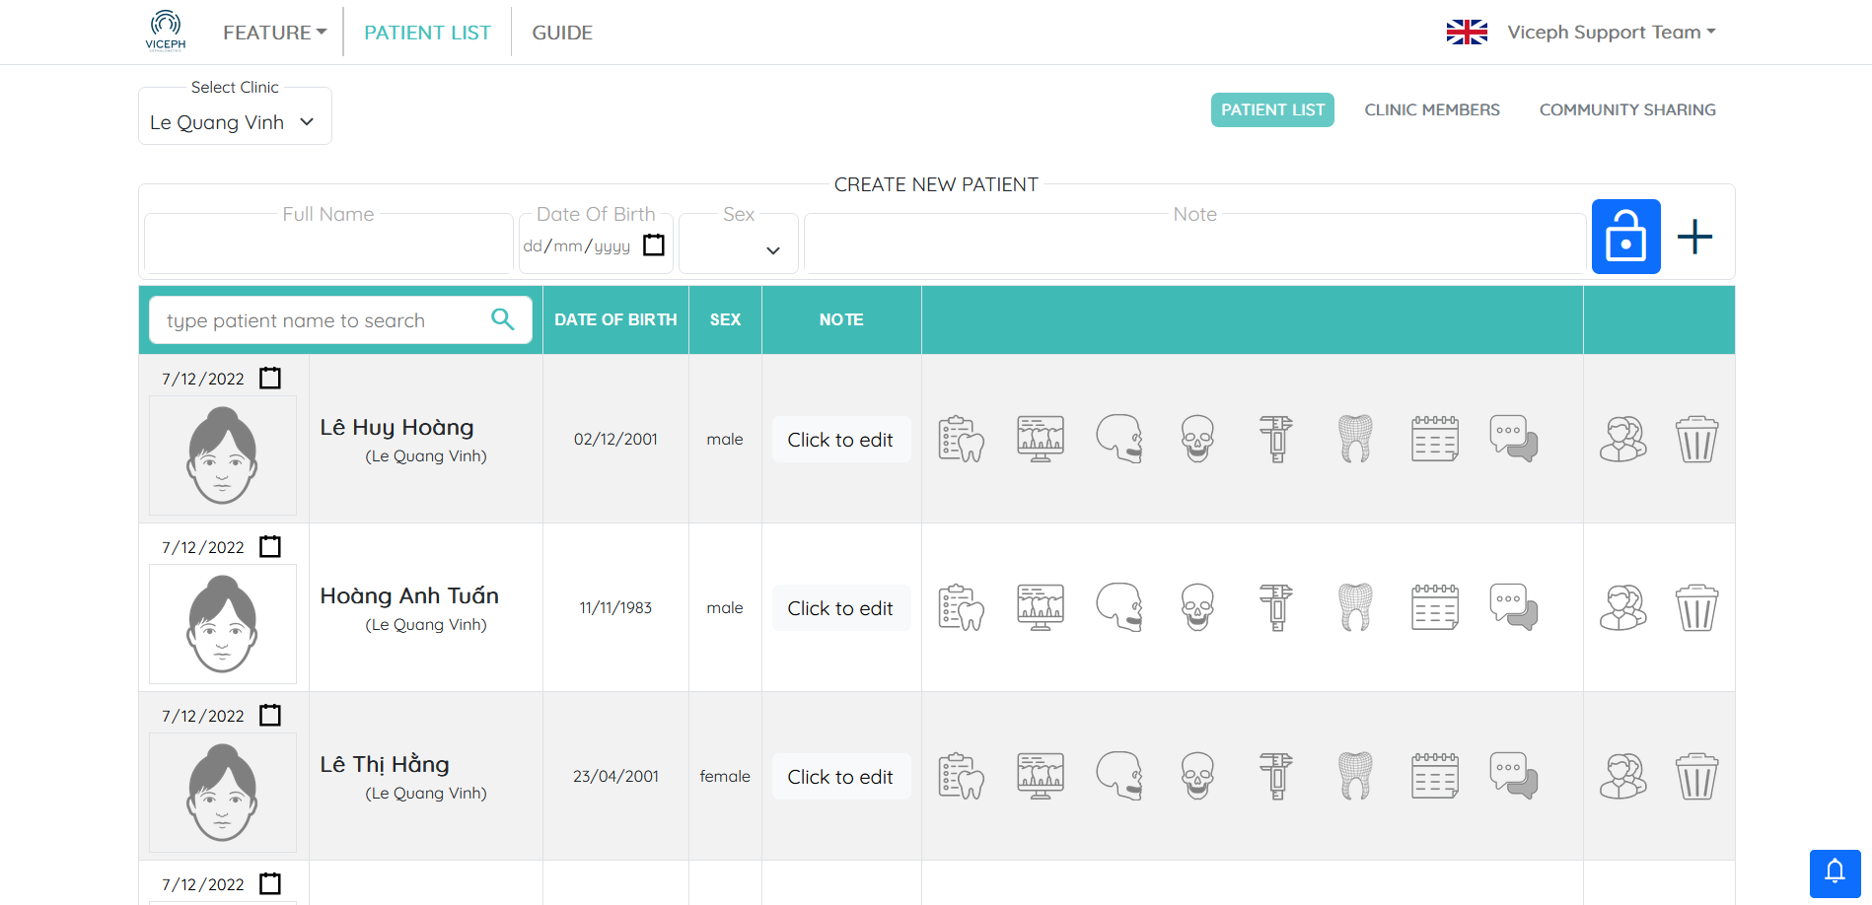Expand the FEATURE dropdown menu
Screen dimensions: 1872x905
pyautogui.click(x=274, y=33)
